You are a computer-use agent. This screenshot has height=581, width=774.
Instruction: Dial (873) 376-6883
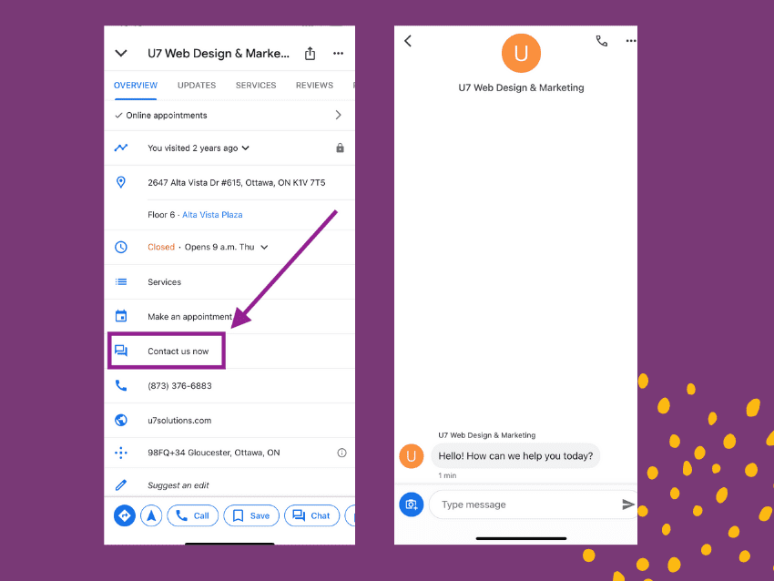point(179,385)
